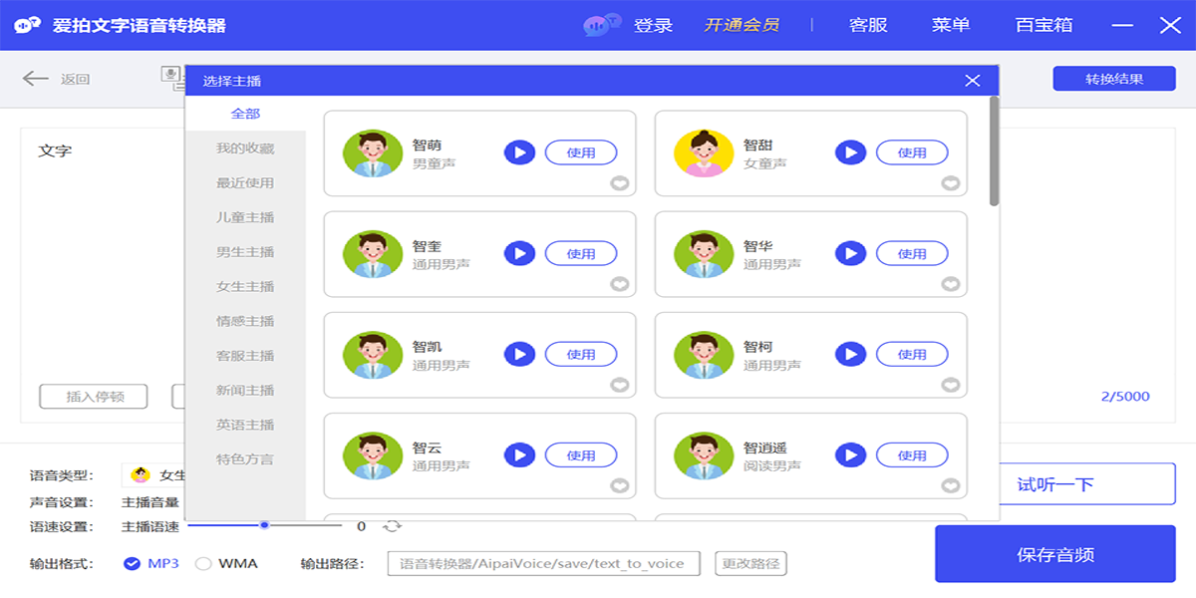Click the 智逍遥 avatar thumbnail
The image size is (1196, 598).
(704, 455)
